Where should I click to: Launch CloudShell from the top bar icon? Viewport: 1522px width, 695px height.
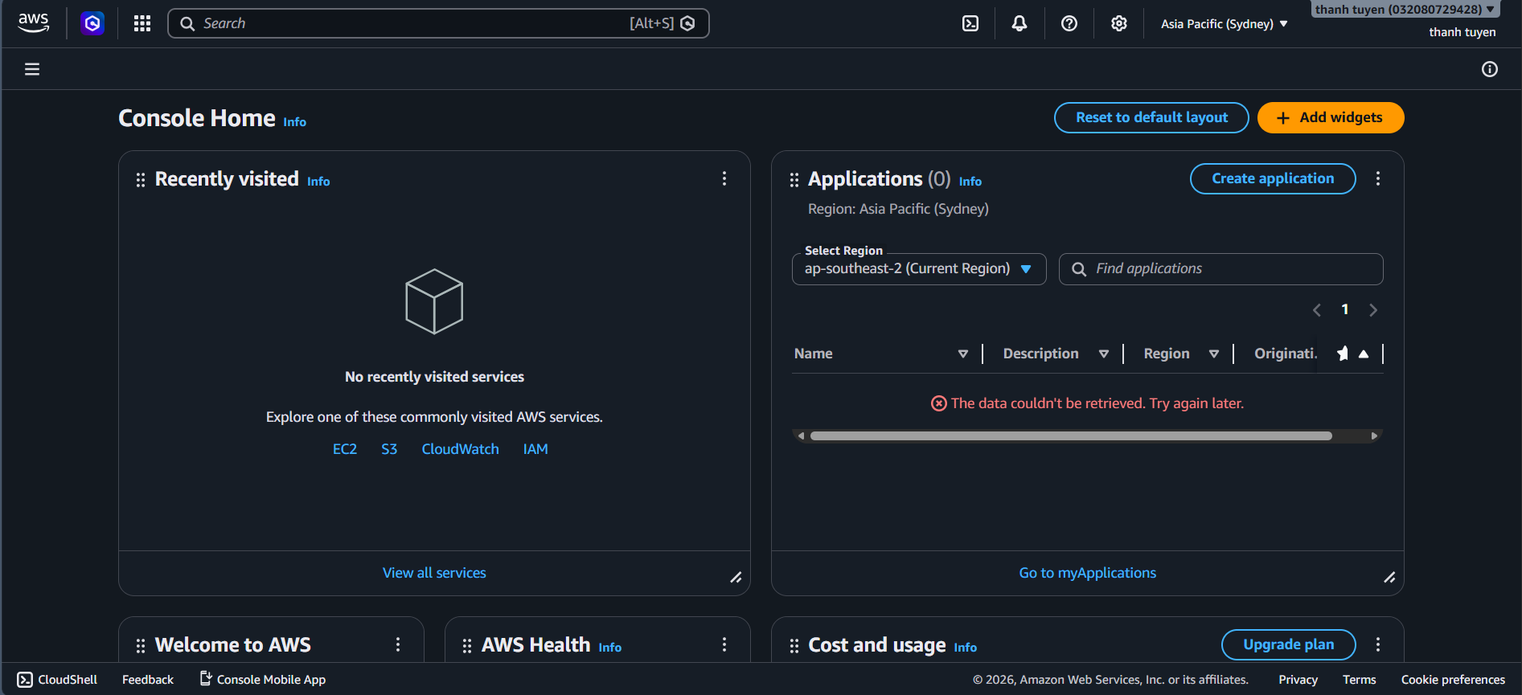(970, 23)
